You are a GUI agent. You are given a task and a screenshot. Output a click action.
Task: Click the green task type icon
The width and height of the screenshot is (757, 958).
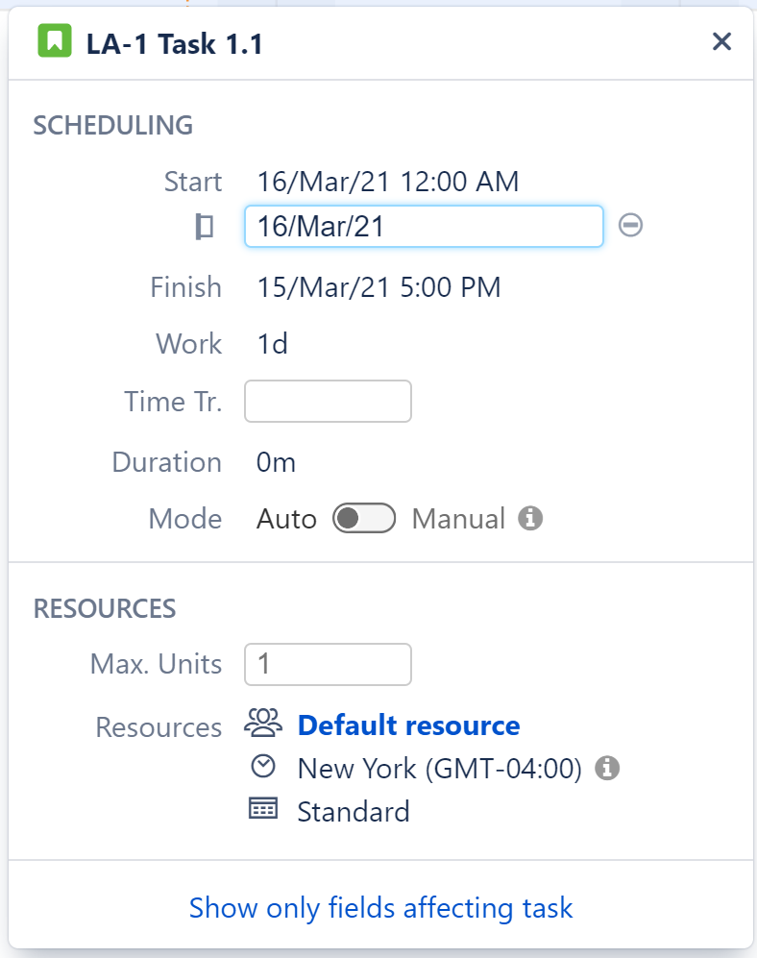click(55, 41)
